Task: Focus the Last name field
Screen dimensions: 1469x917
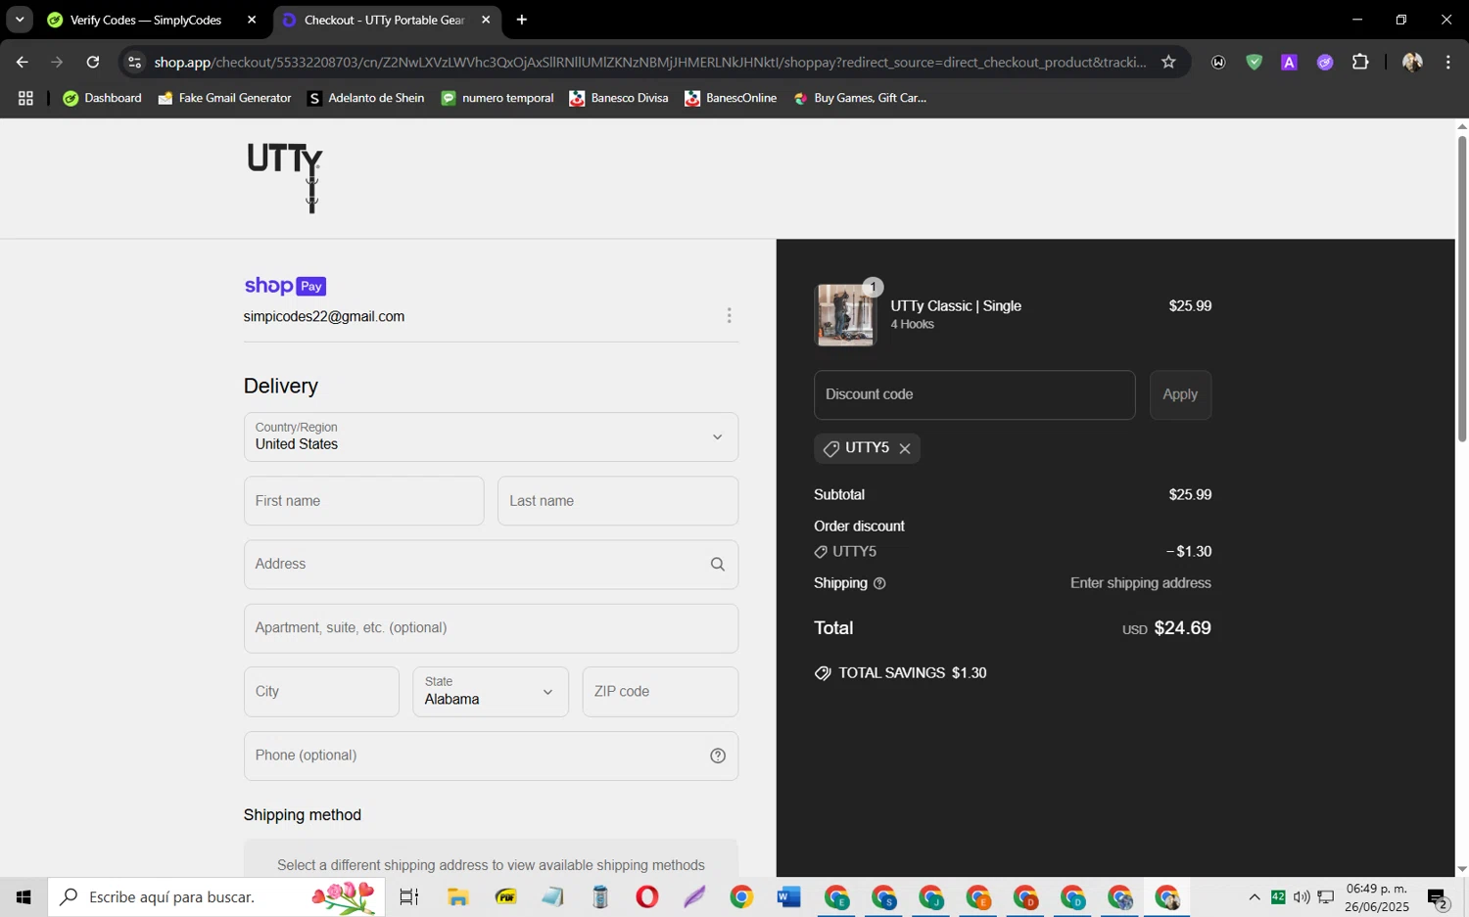Action: click(618, 501)
